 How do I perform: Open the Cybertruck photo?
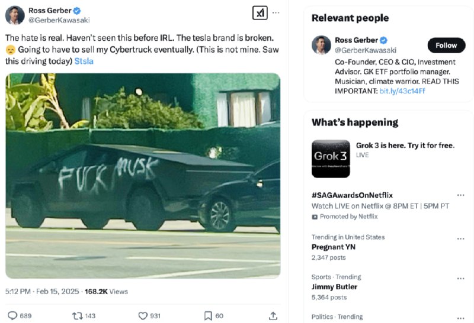(x=143, y=175)
